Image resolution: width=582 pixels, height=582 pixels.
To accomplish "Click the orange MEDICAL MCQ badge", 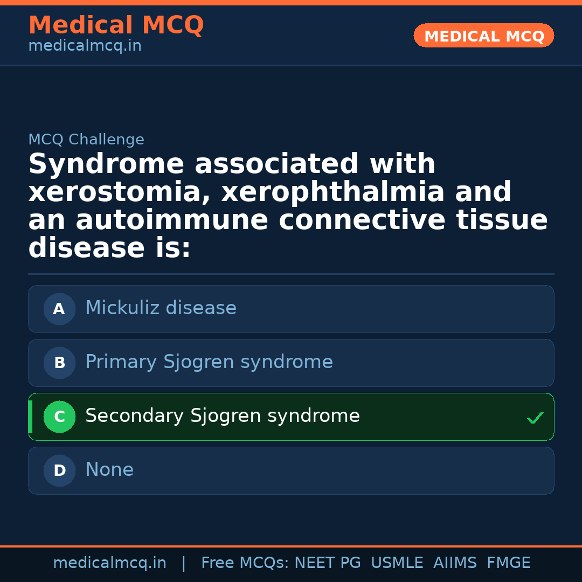I will click(483, 36).
